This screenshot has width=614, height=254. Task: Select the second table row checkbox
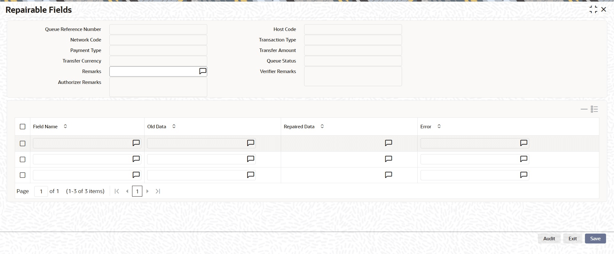22,159
